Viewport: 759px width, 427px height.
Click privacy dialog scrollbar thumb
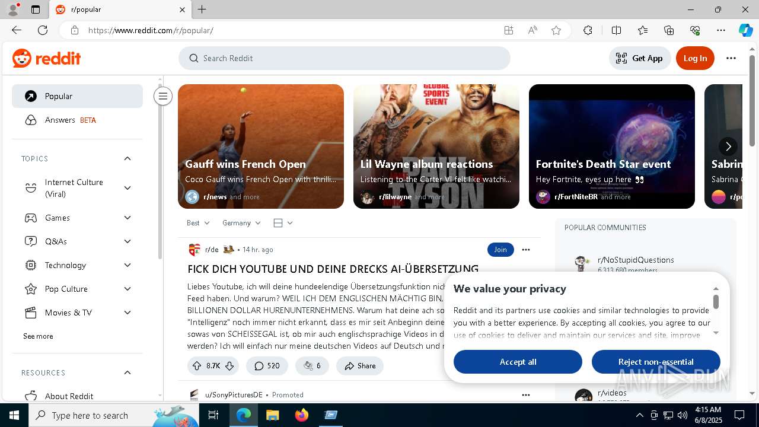(x=716, y=302)
